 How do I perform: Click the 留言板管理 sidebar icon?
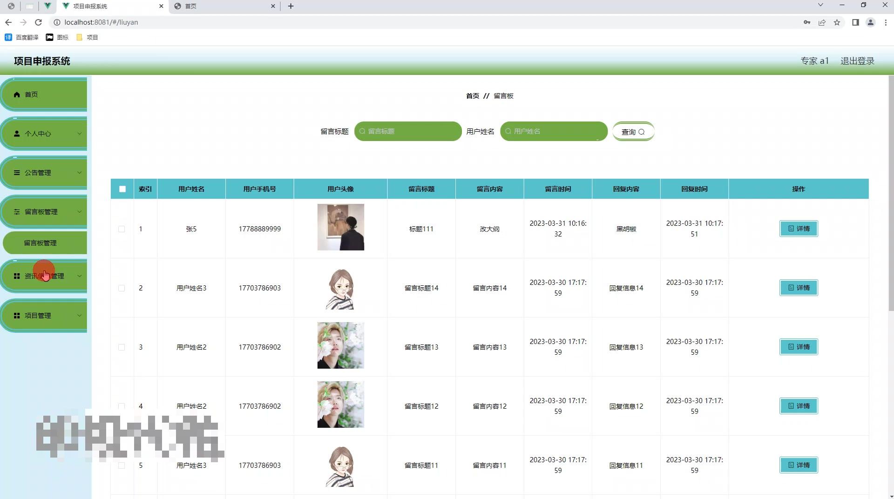[x=17, y=212]
